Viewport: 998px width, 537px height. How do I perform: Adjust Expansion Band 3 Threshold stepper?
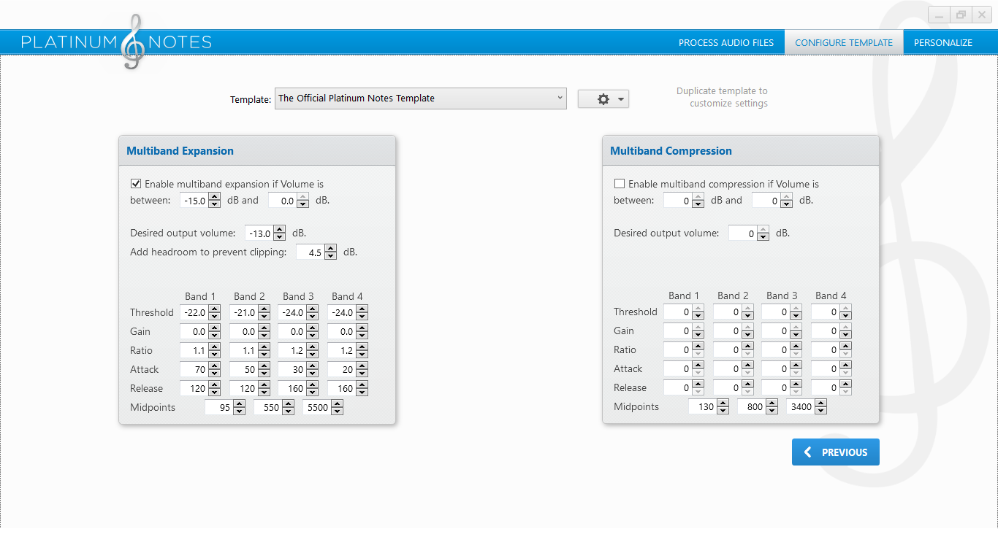[312, 312]
